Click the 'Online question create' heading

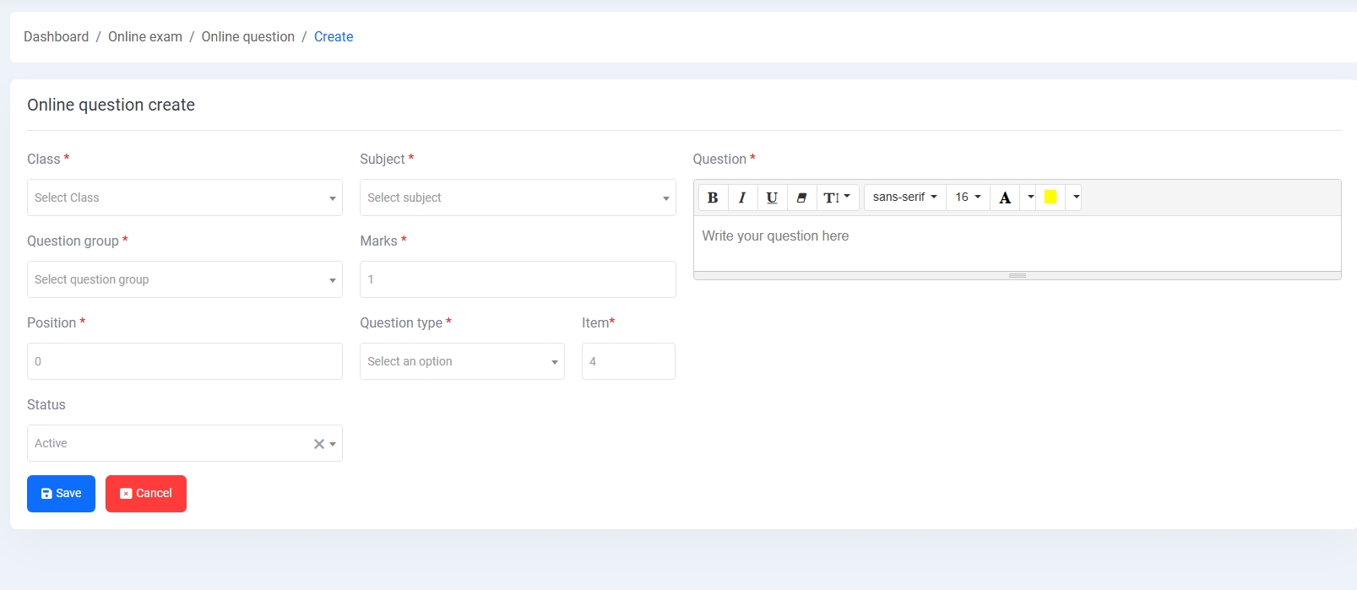point(111,105)
